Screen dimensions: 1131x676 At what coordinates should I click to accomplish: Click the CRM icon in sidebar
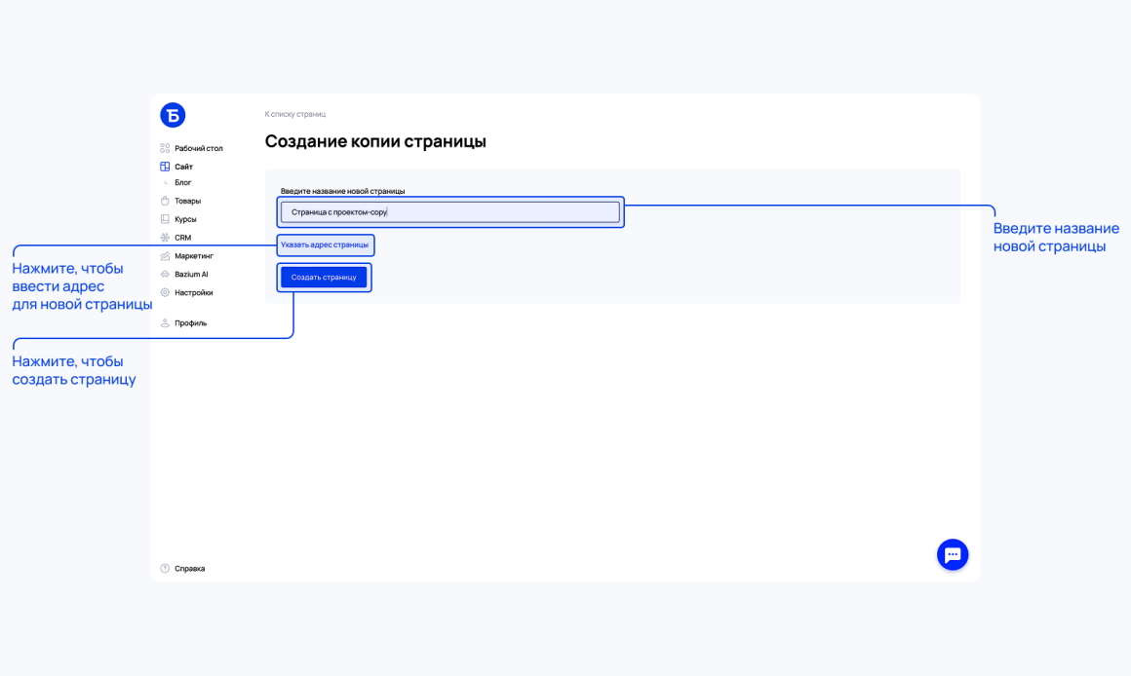point(165,237)
